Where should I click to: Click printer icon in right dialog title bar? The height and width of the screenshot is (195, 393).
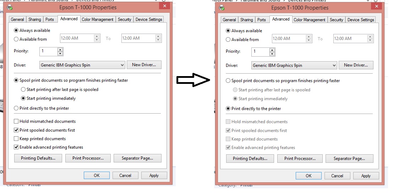coord(222,7)
